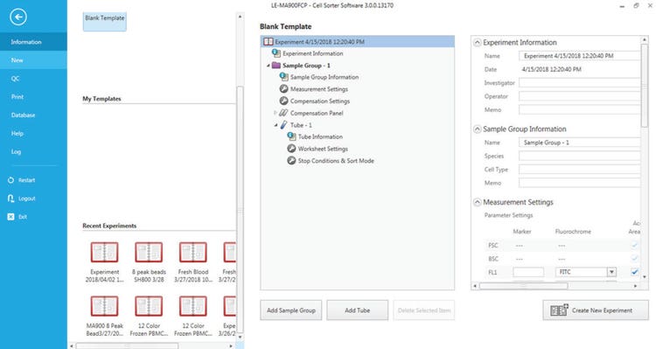Click the Measurement Settings wrench icon
656x349 pixels.
[x=283, y=88]
